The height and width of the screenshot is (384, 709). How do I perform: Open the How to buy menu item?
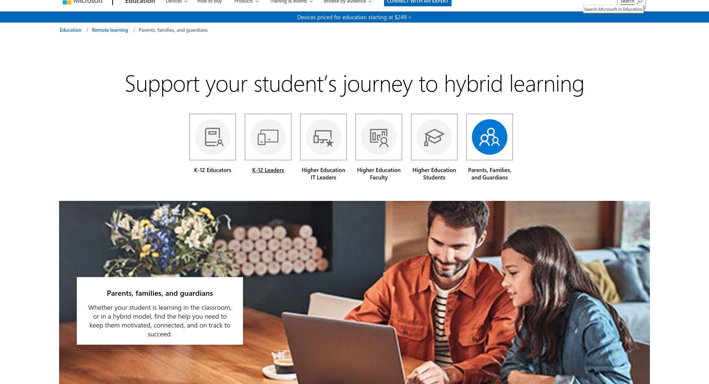[209, 2]
